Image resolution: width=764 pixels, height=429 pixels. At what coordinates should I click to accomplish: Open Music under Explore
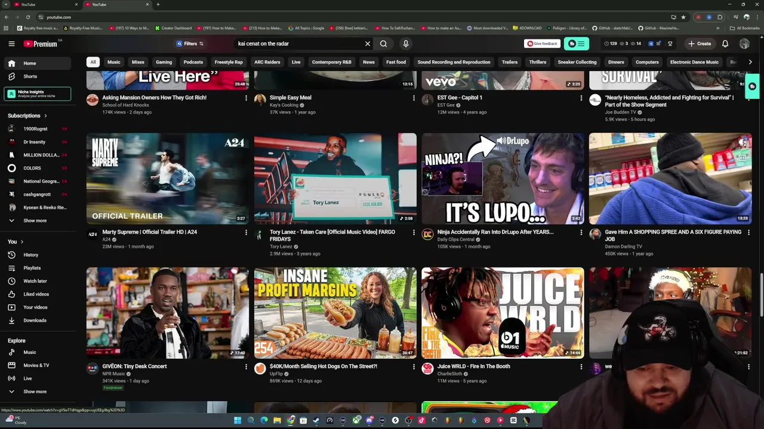coord(38,352)
